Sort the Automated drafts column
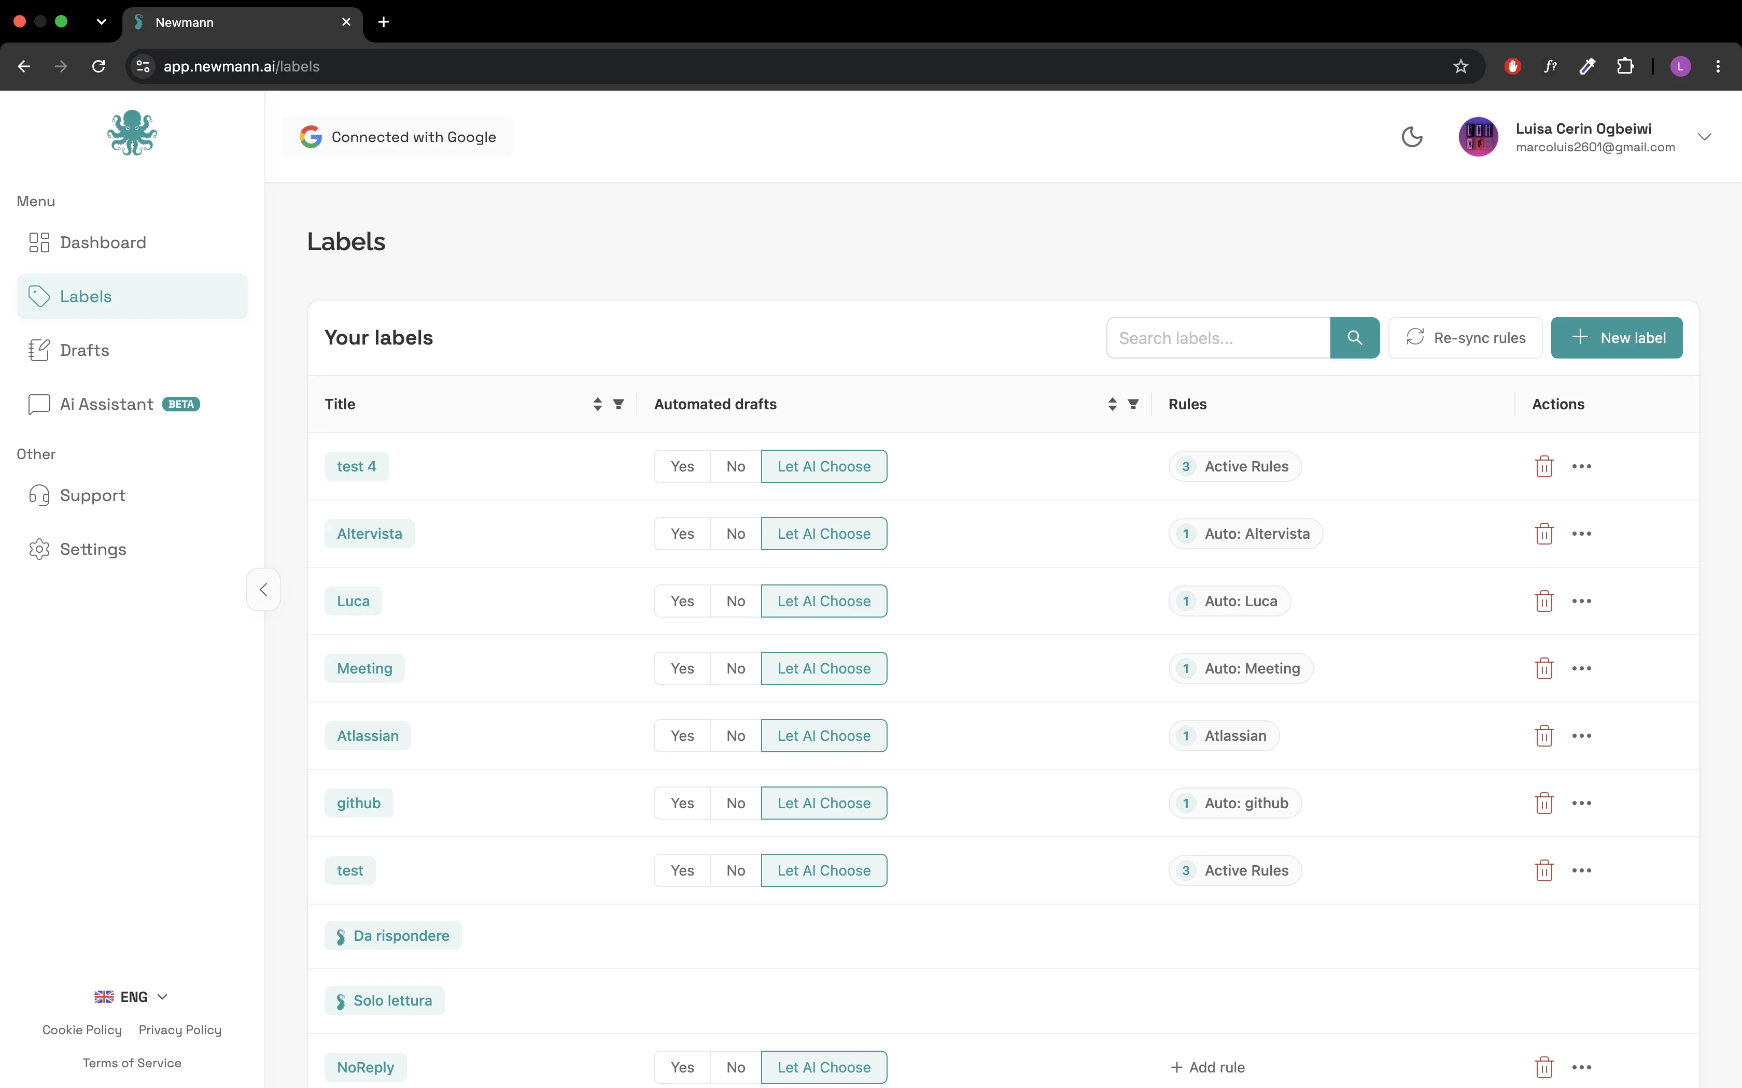The image size is (1742, 1088). point(1112,405)
